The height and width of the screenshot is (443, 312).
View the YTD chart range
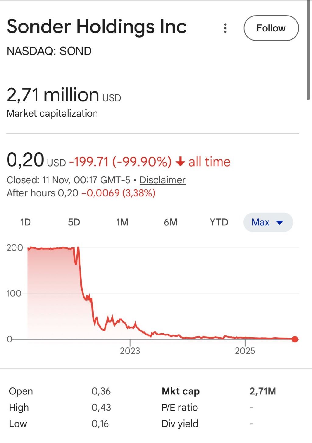(x=219, y=222)
